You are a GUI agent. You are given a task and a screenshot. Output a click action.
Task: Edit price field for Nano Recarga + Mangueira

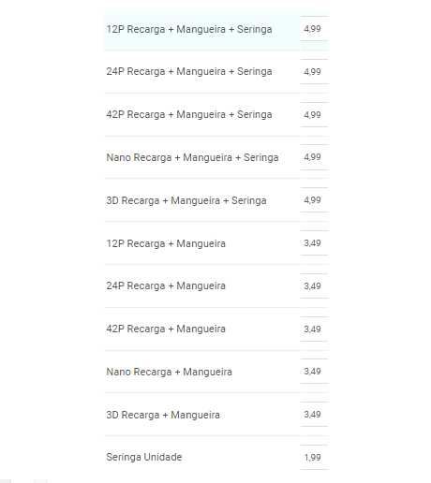pos(314,372)
